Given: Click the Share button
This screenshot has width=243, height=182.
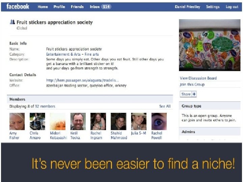Looking at the screenshot, I should [188, 94].
